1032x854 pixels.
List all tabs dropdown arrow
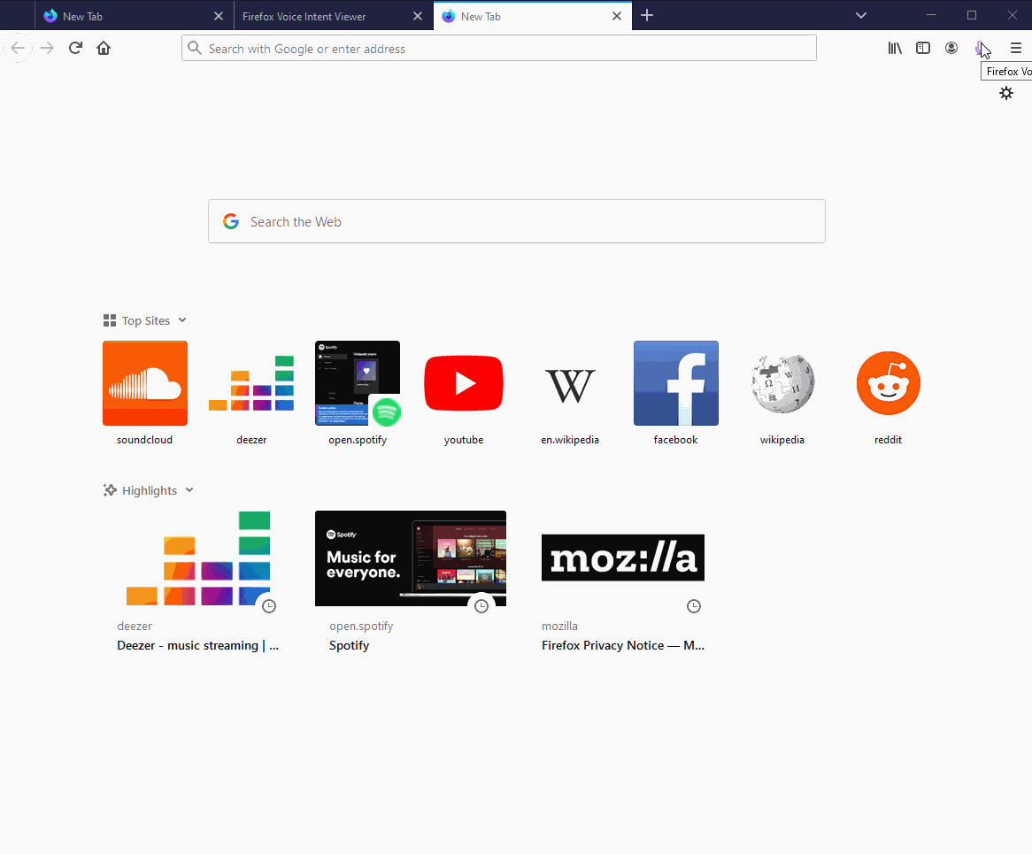pyautogui.click(x=861, y=15)
